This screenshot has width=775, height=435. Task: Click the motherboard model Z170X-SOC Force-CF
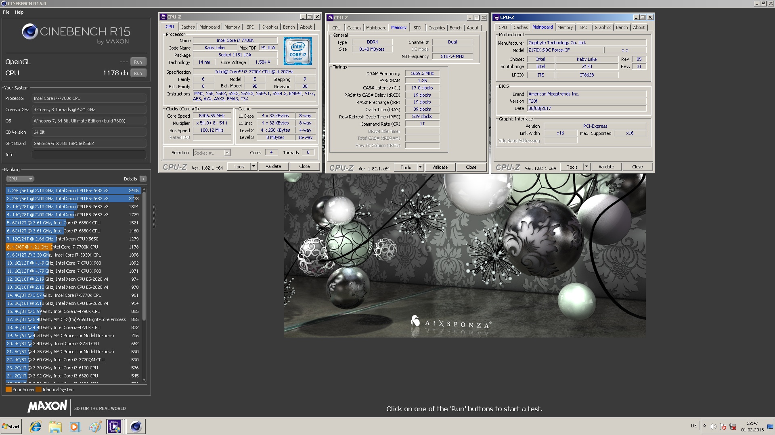coord(565,50)
